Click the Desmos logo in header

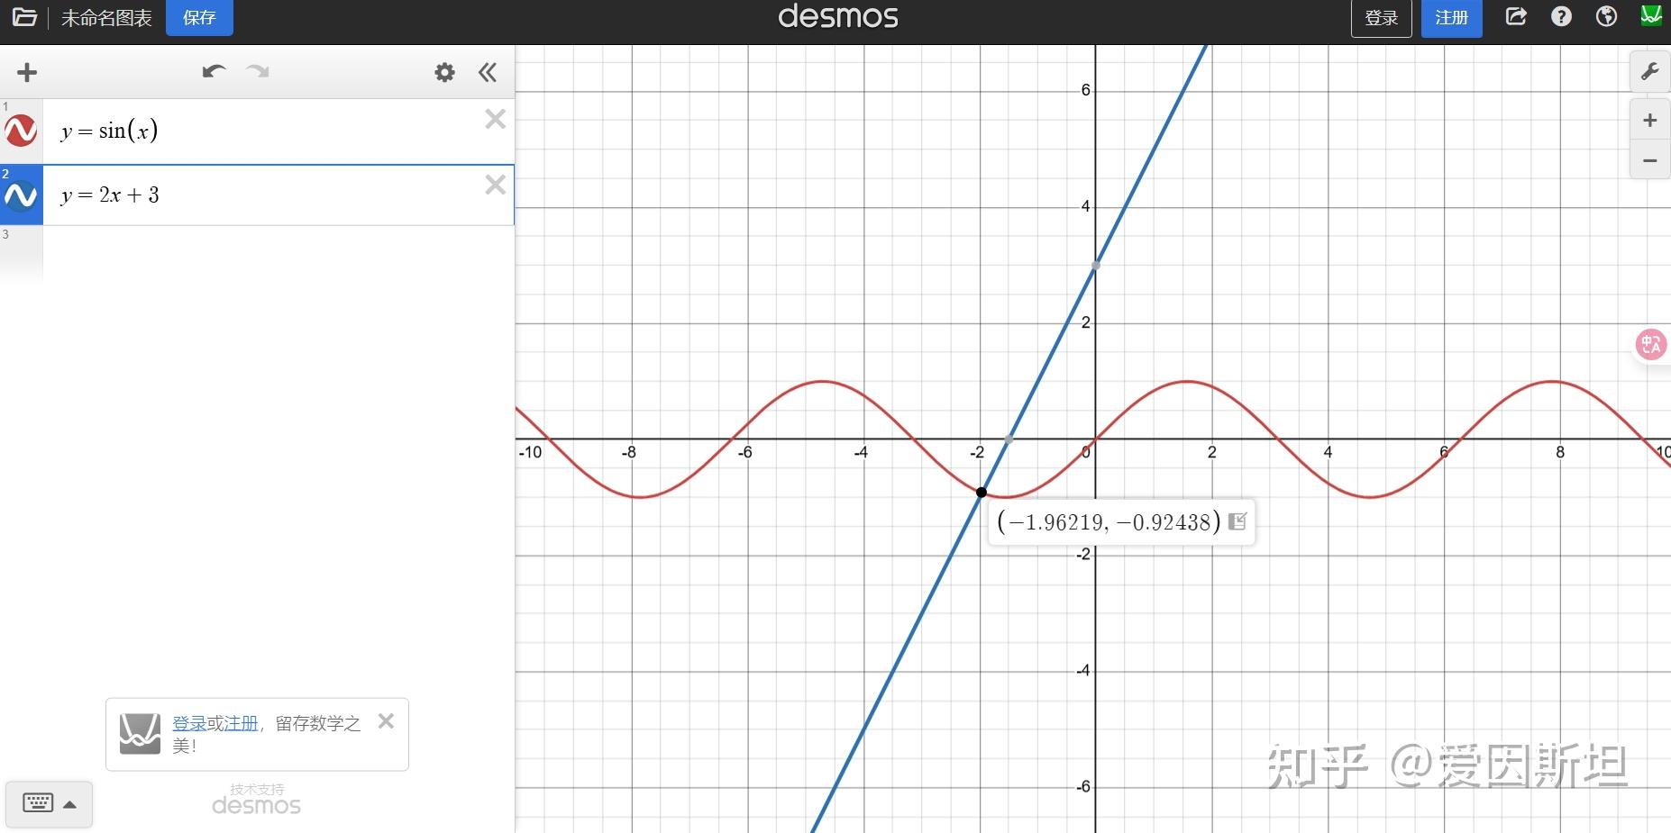838,17
